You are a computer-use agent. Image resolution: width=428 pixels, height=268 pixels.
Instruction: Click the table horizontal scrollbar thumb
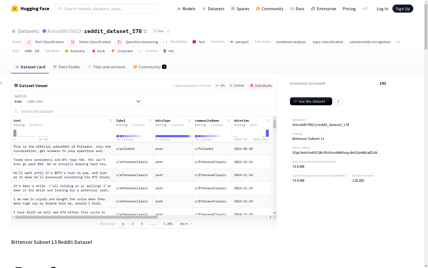(x=86, y=217)
